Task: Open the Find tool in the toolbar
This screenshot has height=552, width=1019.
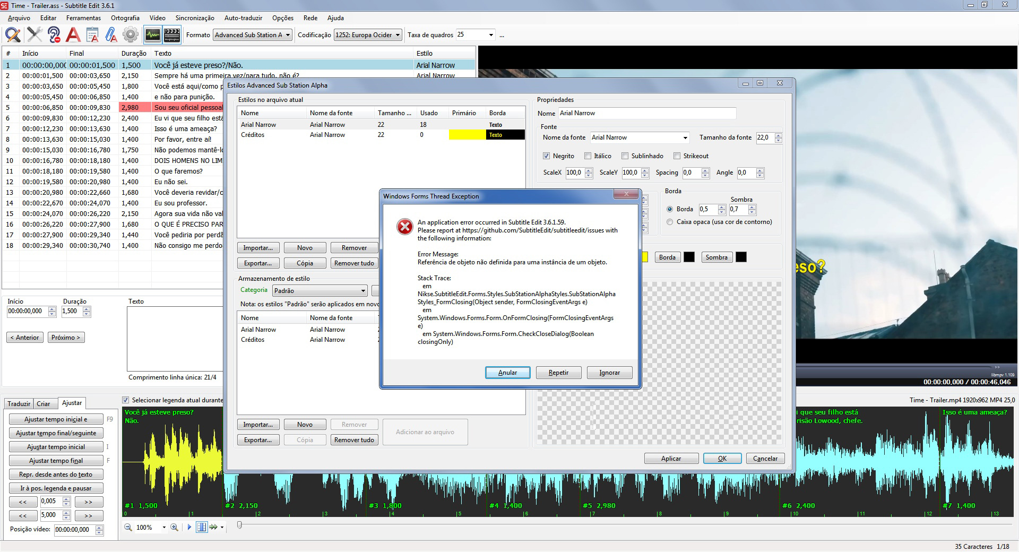Action: [x=12, y=34]
